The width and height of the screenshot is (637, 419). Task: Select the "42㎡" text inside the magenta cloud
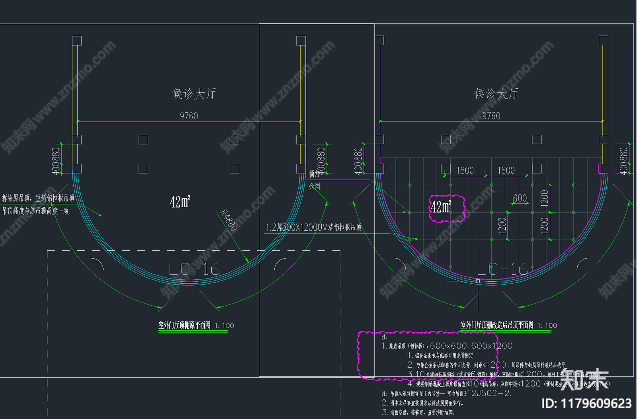tap(442, 207)
